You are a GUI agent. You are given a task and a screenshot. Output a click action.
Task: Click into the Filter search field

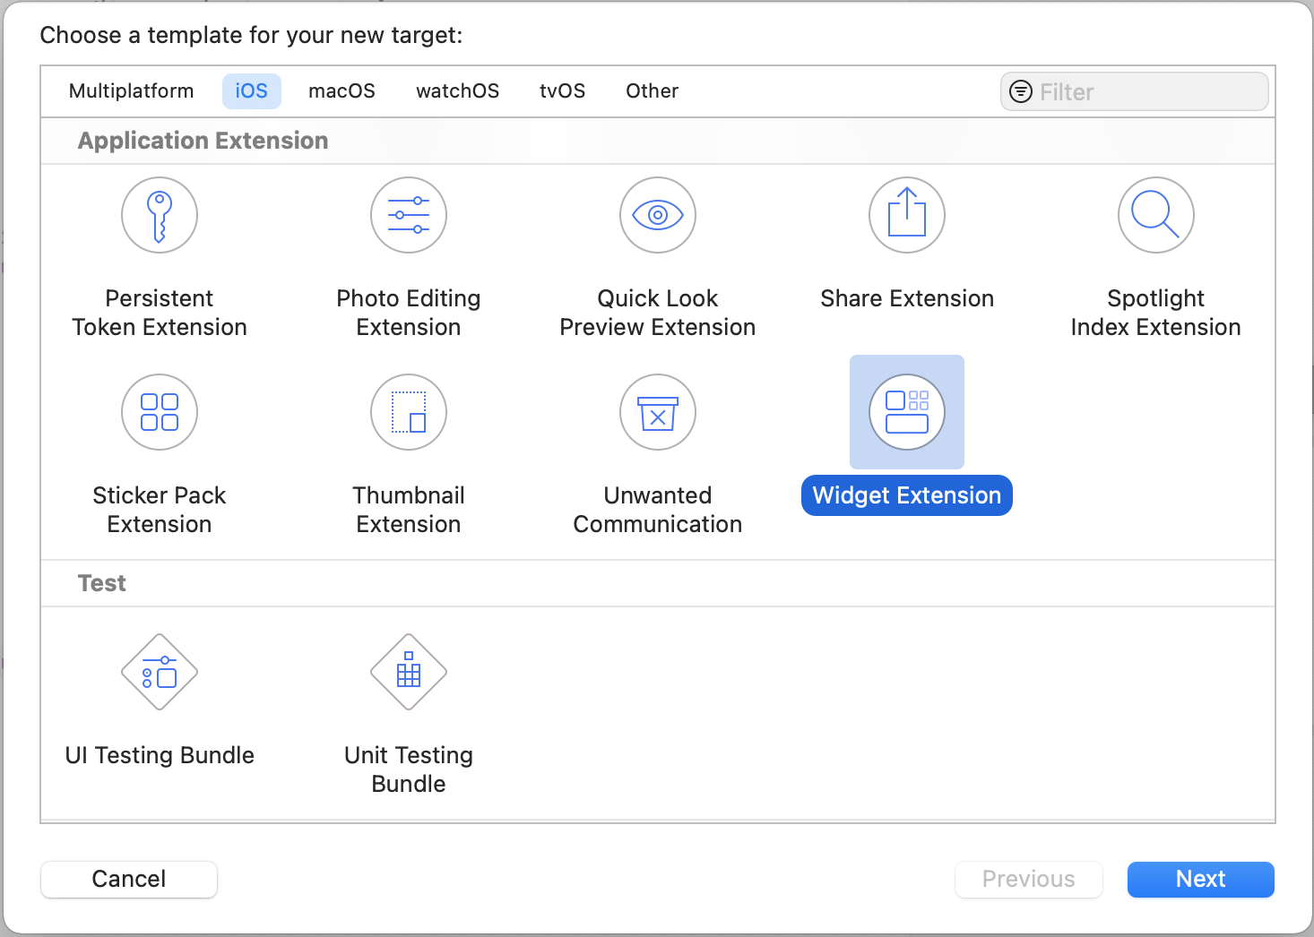click(x=1147, y=92)
